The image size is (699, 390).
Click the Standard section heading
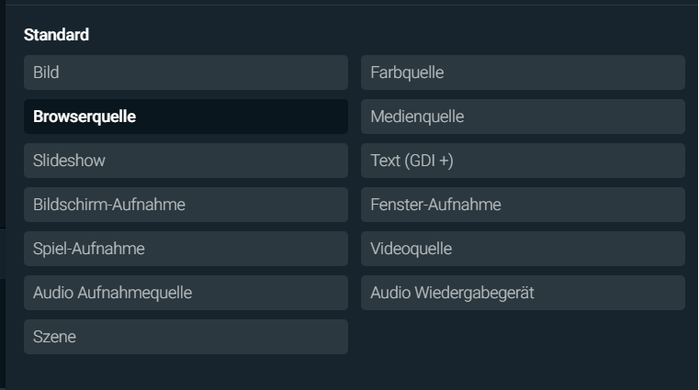[x=56, y=36]
